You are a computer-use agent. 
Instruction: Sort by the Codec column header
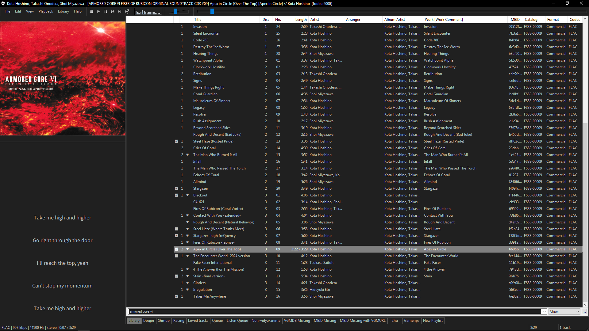pyautogui.click(x=575, y=20)
